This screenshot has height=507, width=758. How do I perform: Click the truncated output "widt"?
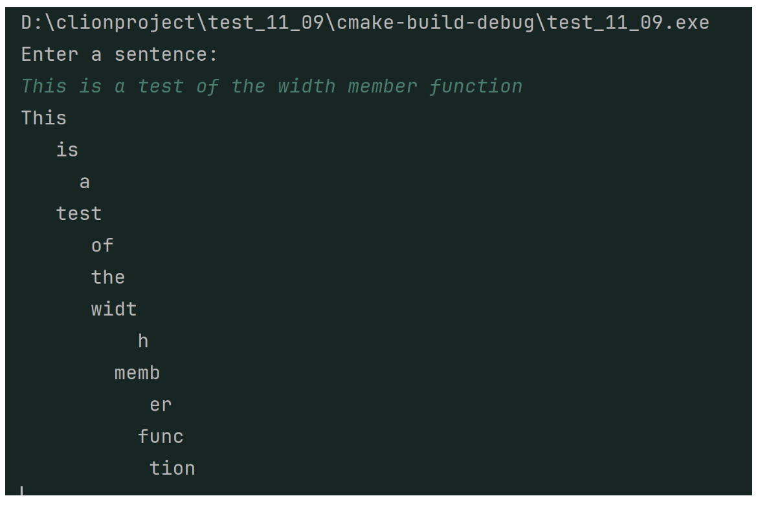(114, 310)
